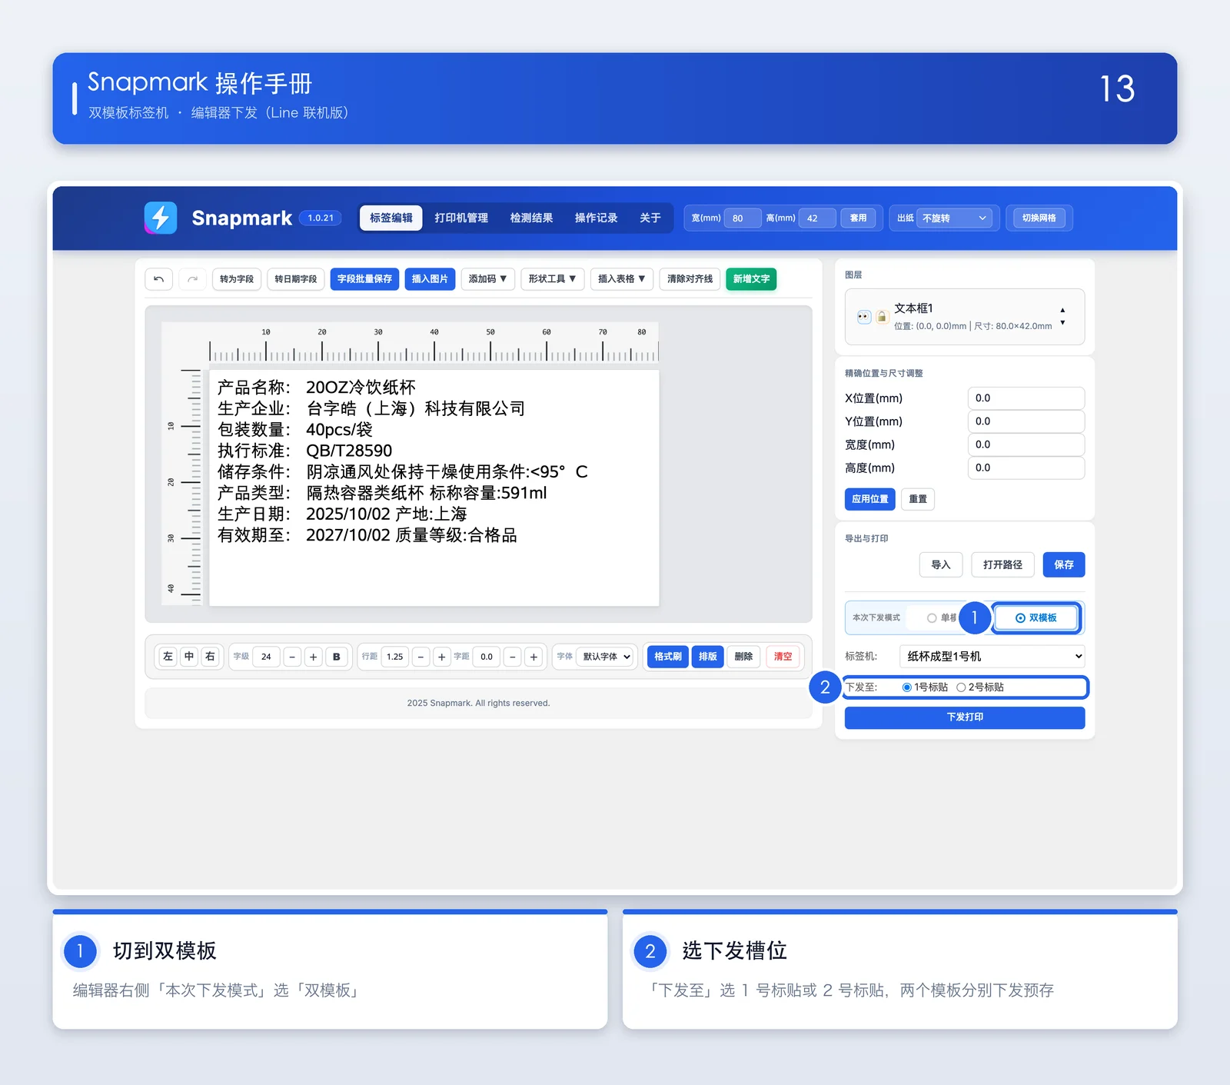Align text left with 左 button
The width and height of the screenshot is (1230, 1085).
[x=168, y=657]
